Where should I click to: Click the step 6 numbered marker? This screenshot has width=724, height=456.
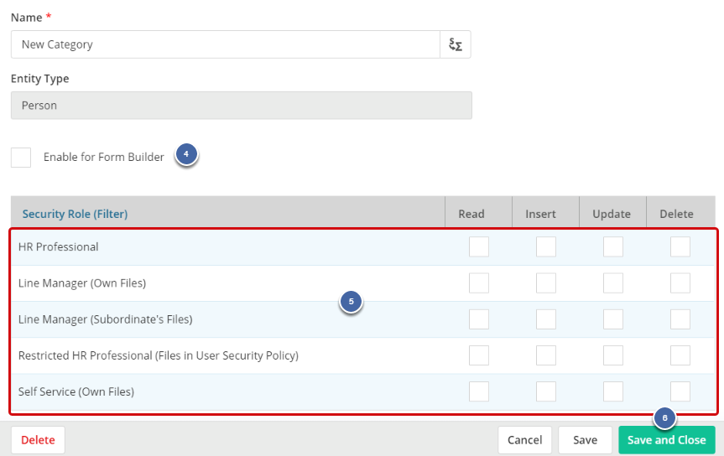664,417
